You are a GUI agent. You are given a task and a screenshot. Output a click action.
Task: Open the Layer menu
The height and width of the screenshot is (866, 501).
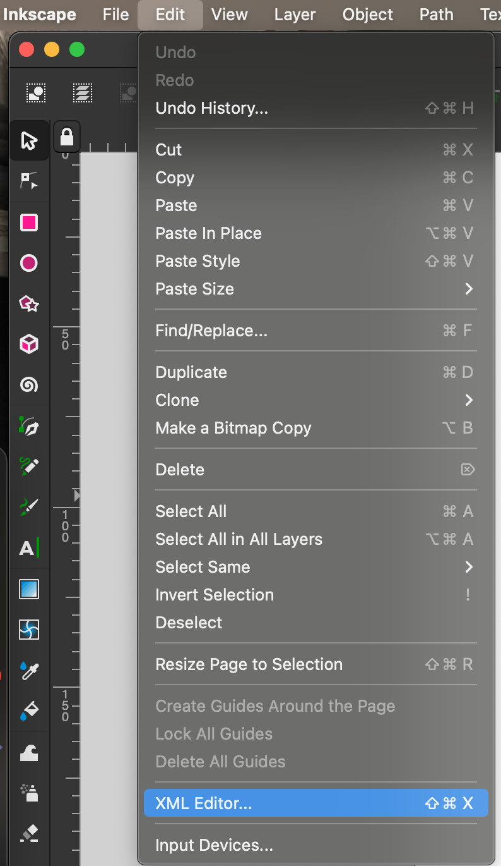295,15
